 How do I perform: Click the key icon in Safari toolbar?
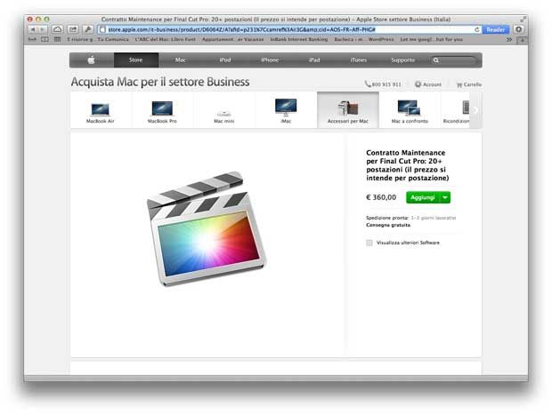coord(88,29)
